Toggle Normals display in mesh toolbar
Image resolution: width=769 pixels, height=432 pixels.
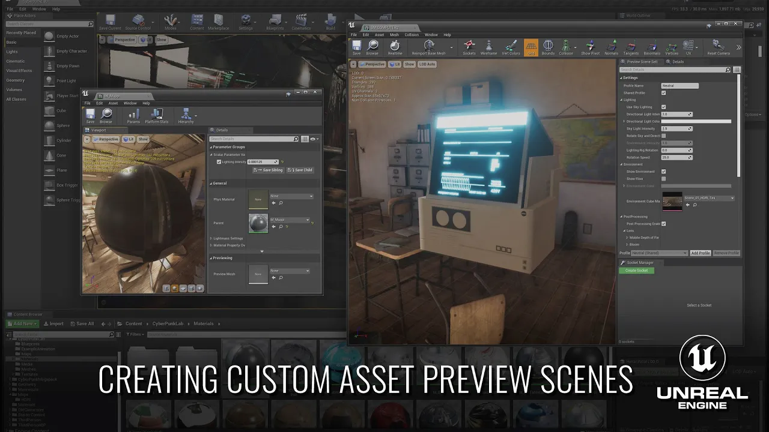[611, 47]
